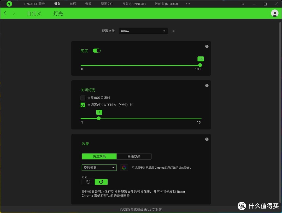Viewport: 282px width, 213px height.
Task: Maximize the Synapse window
Action: pyautogui.click(x=265, y=4)
